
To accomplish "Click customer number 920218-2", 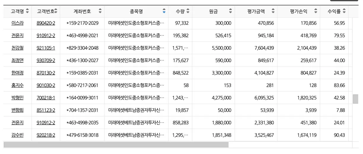I will (46, 135).
